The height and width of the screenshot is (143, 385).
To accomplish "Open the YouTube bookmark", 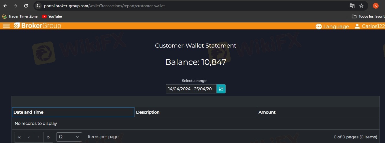I will tap(52, 16).
